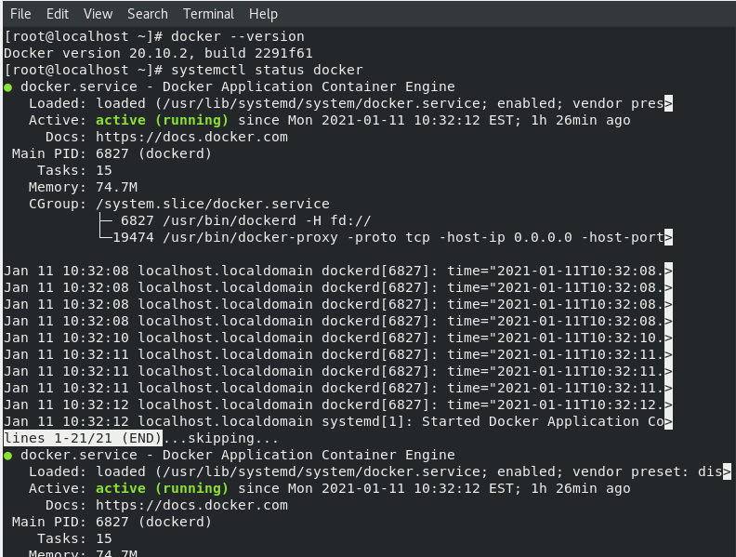Click 'Docker version 20.10.2, build 2291f61' output
This screenshot has width=736, height=557.
click(x=158, y=53)
